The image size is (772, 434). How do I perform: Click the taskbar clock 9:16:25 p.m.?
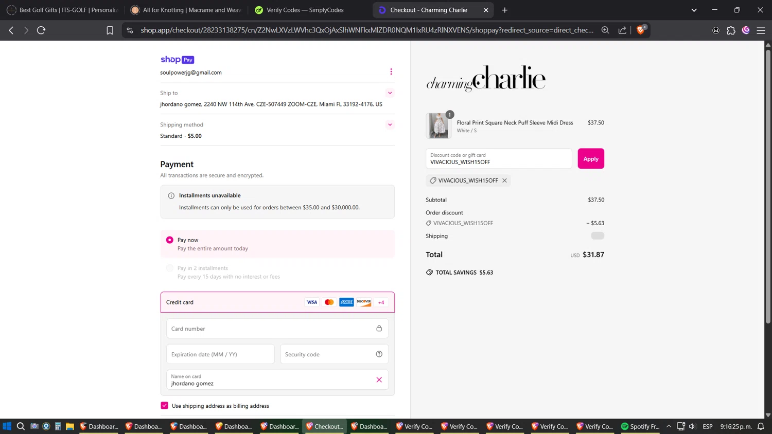click(x=736, y=426)
